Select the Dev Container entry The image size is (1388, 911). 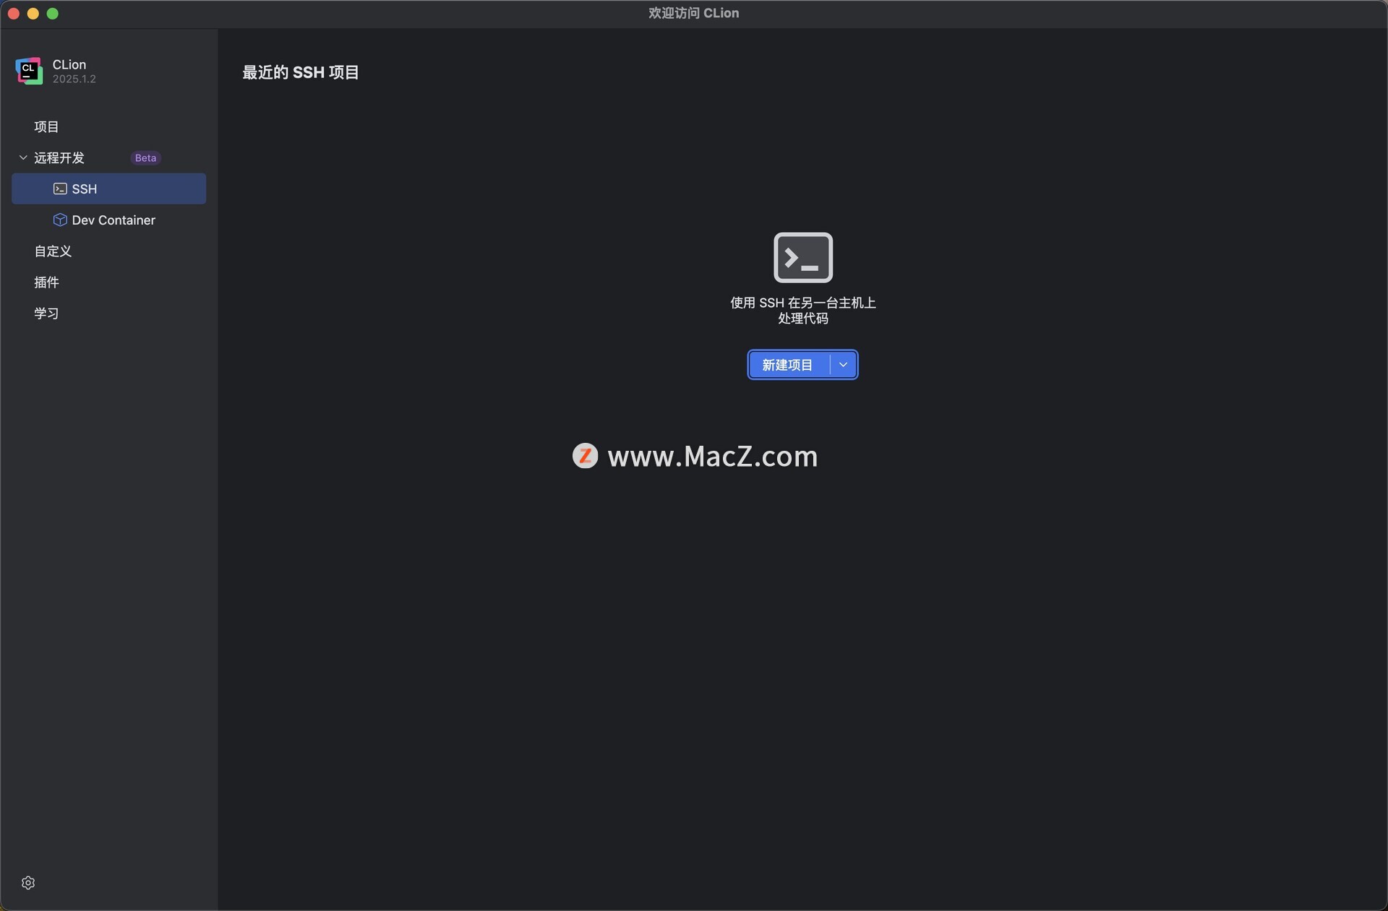click(109, 220)
